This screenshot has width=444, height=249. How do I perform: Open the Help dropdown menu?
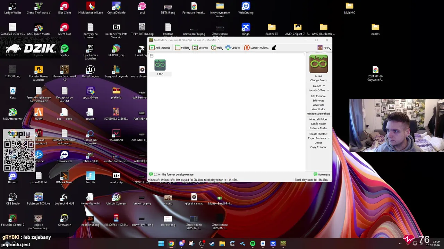(x=217, y=48)
